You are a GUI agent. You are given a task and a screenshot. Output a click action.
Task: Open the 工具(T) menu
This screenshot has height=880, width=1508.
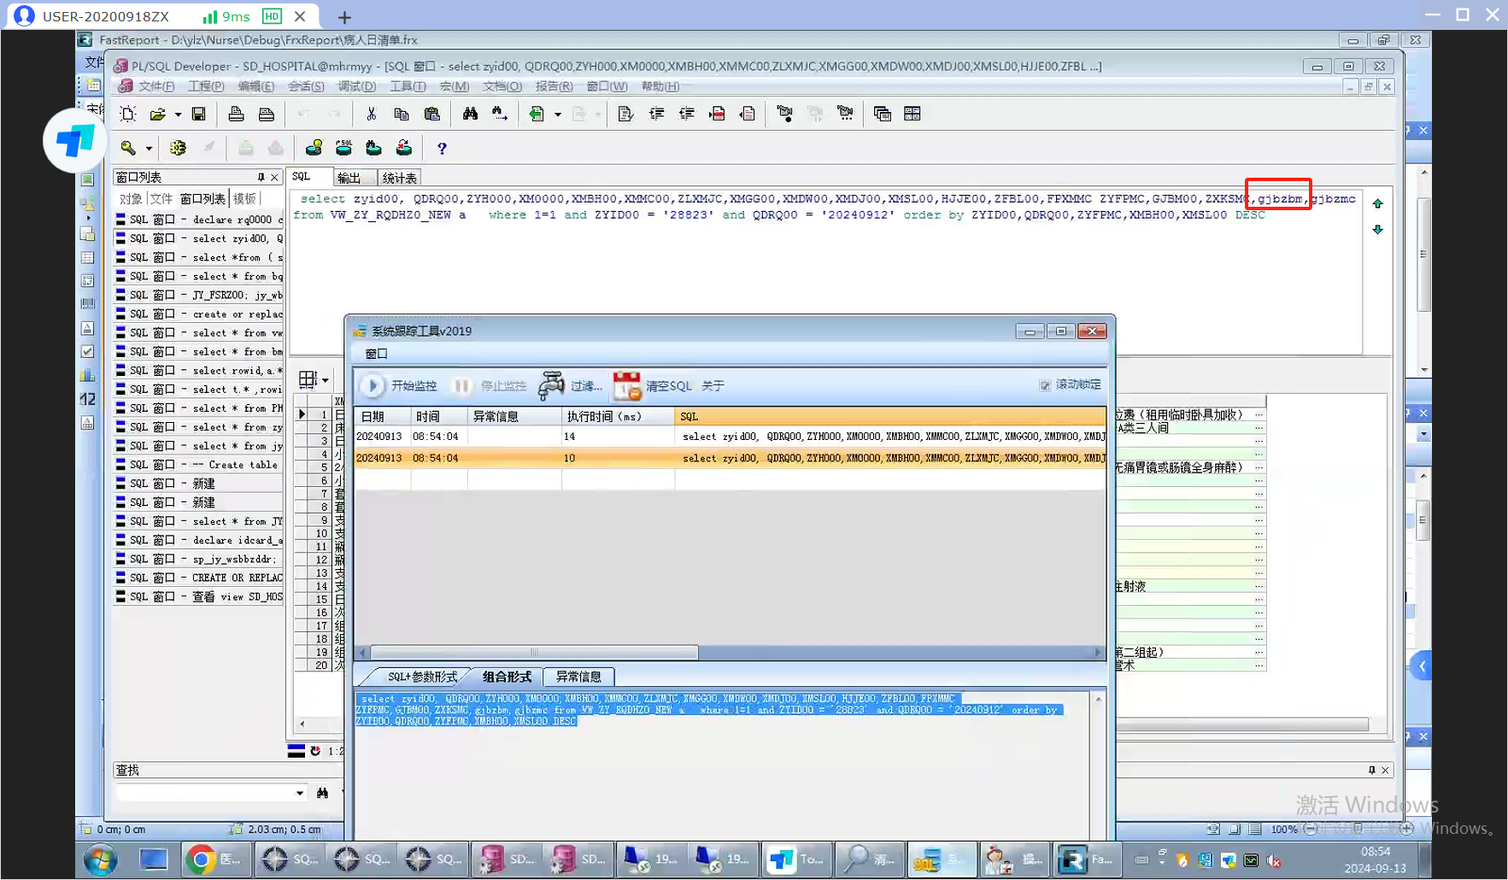click(x=408, y=86)
